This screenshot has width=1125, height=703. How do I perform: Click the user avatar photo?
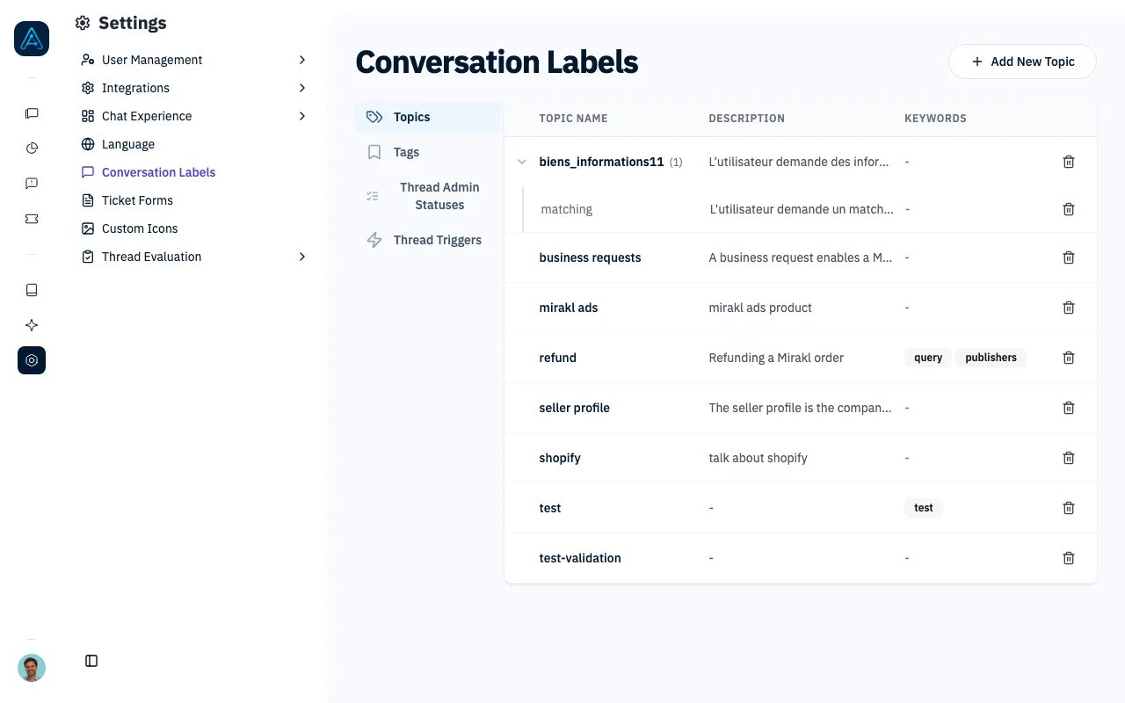point(32,668)
